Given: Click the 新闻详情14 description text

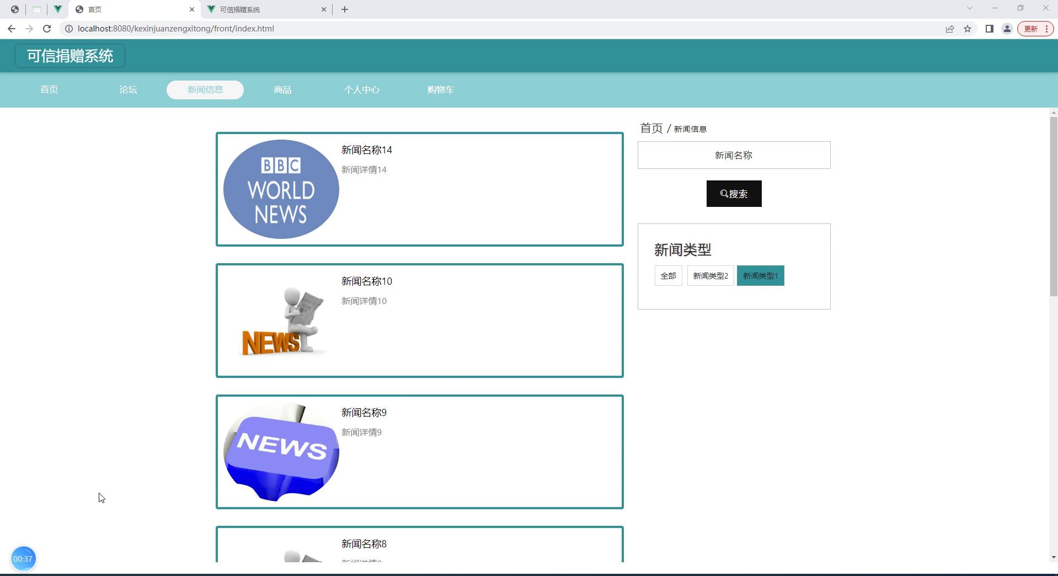Looking at the screenshot, I should 364,170.
